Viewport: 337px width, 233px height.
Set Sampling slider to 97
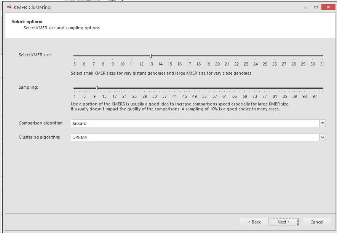tap(315, 88)
